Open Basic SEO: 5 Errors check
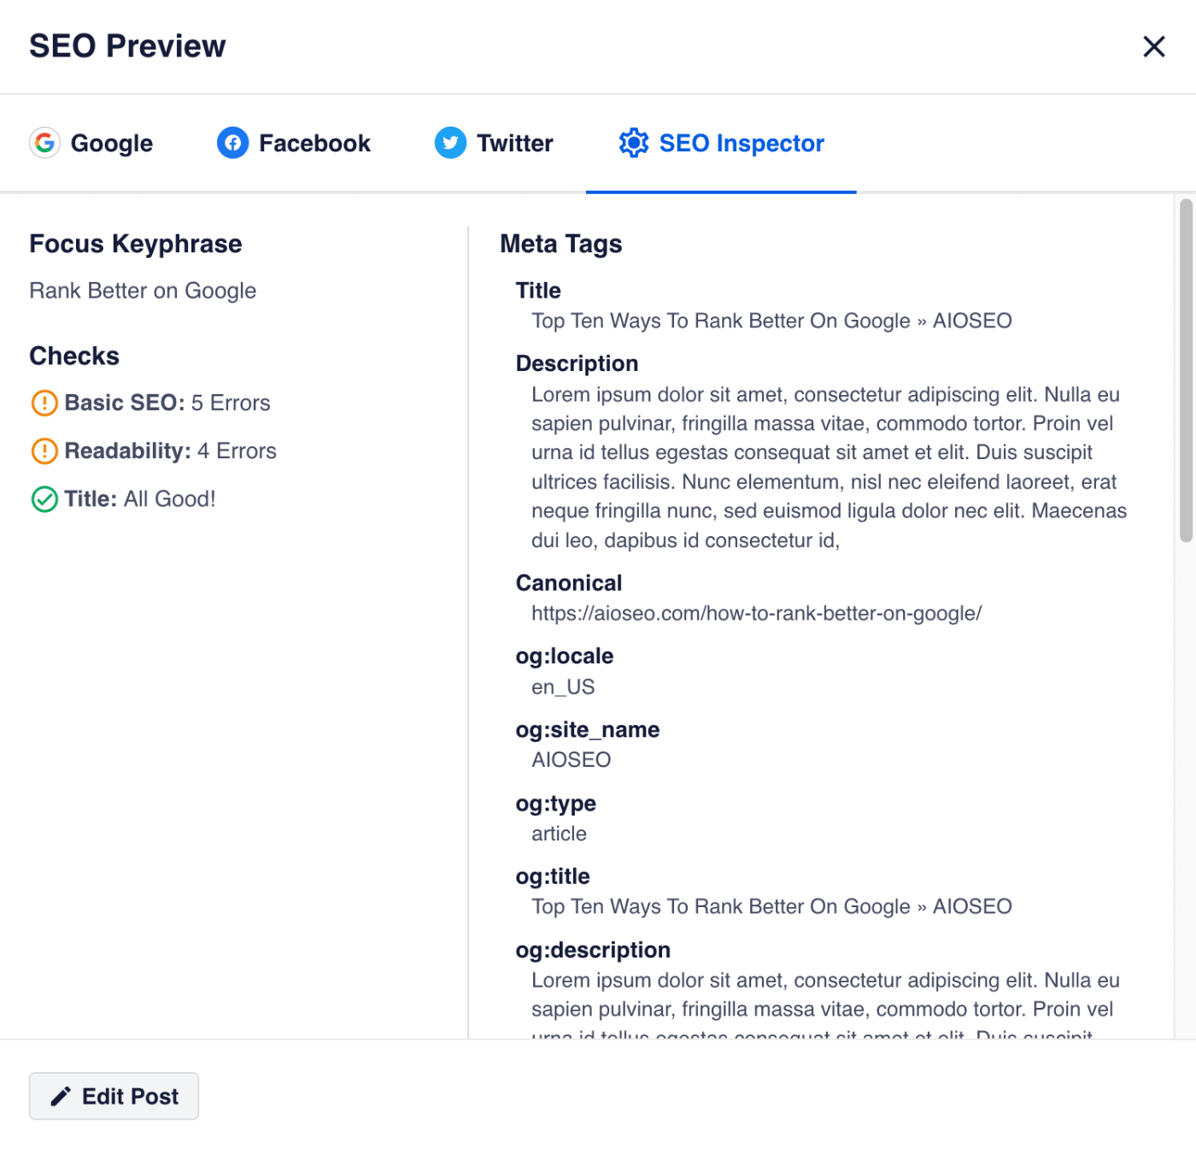Image resolution: width=1196 pixels, height=1149 pixels. tap(150, 403)
